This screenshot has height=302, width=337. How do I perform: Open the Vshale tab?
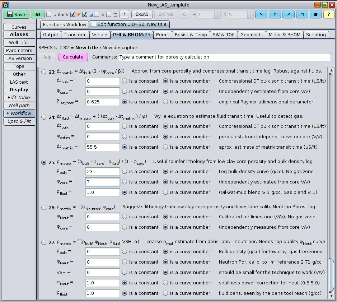click(x=99, y=34)
